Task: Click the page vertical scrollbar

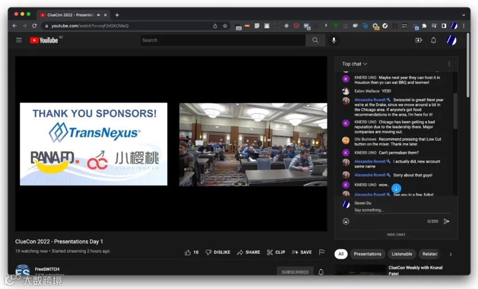Action: [468, 65]
